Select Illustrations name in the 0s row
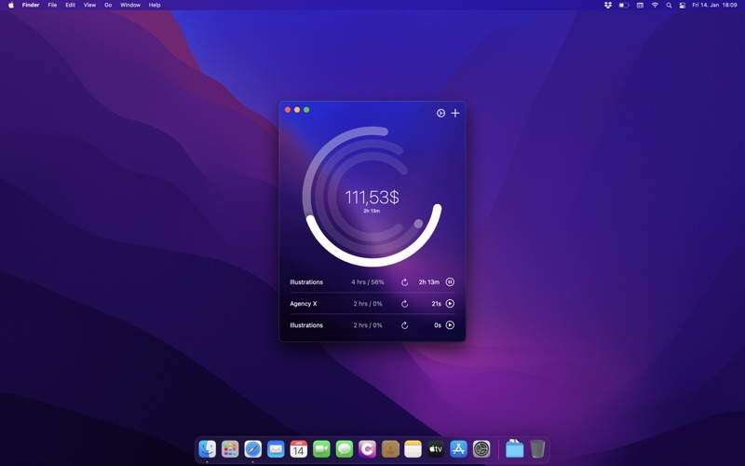 (x=306, y=325)
